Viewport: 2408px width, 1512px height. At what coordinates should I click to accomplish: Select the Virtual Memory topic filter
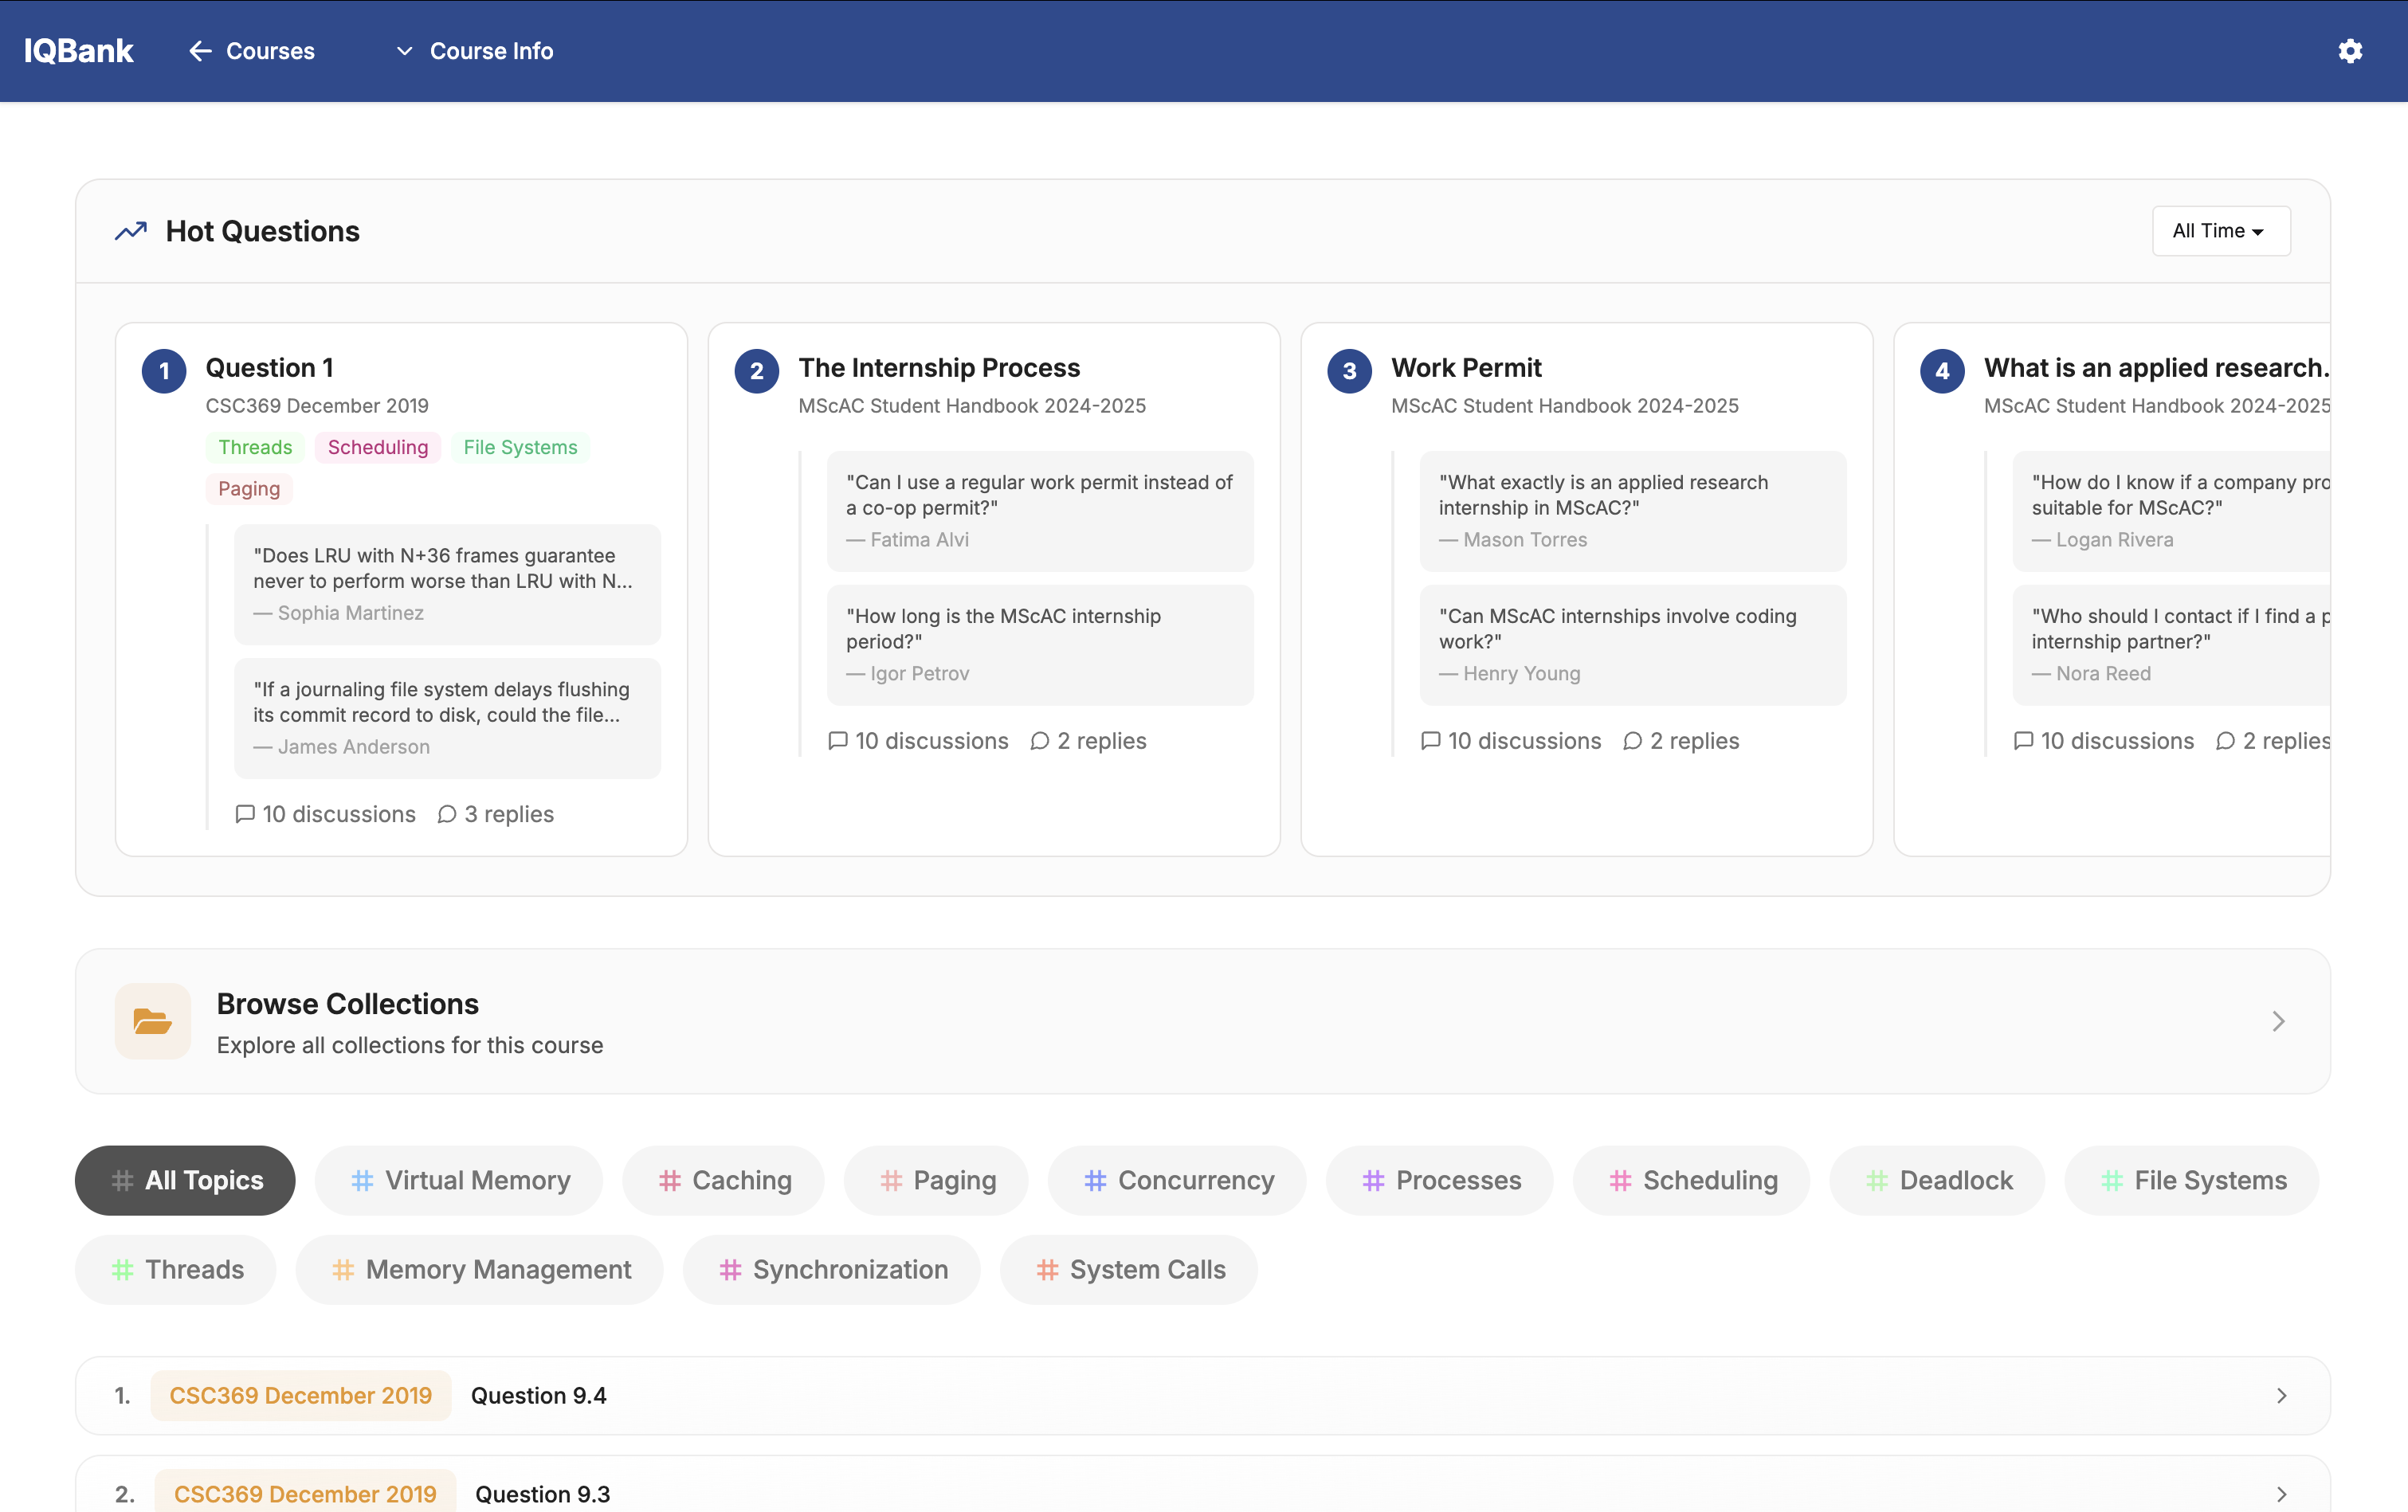(x=459, y=1180)
